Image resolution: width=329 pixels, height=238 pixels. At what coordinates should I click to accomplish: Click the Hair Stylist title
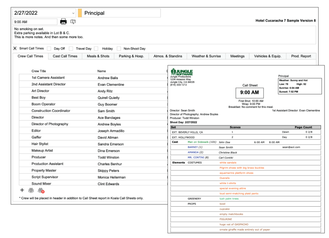[40, 144]
